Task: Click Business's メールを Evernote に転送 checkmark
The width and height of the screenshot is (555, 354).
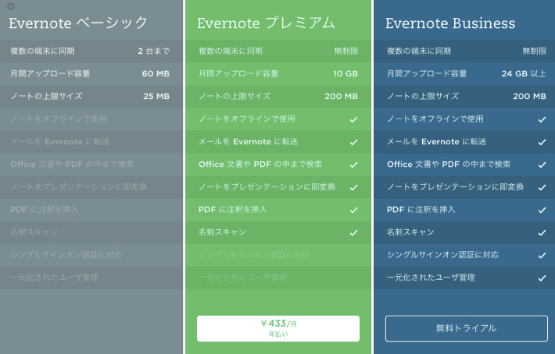Action: click(542, 142)
